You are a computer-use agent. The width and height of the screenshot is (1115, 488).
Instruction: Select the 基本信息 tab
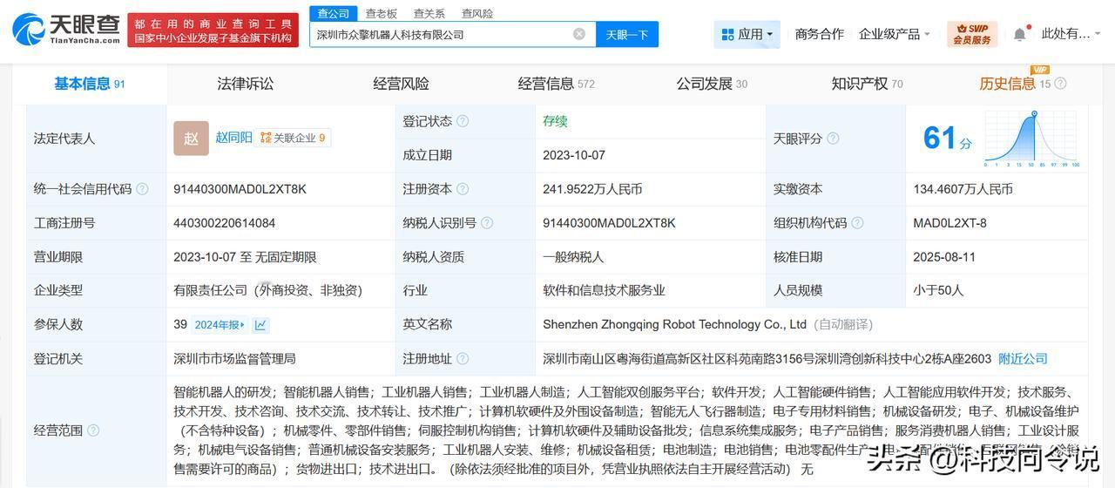click(90, 84)
